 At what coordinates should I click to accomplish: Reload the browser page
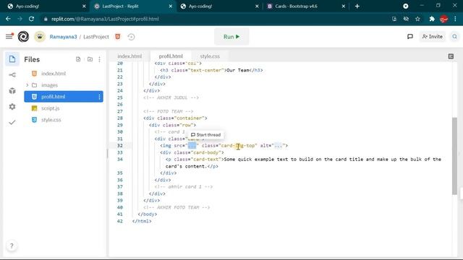31,19
